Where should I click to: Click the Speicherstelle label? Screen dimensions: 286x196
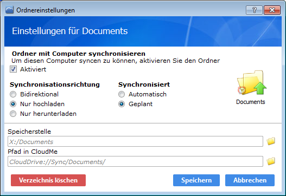click(x=29, y=132)
